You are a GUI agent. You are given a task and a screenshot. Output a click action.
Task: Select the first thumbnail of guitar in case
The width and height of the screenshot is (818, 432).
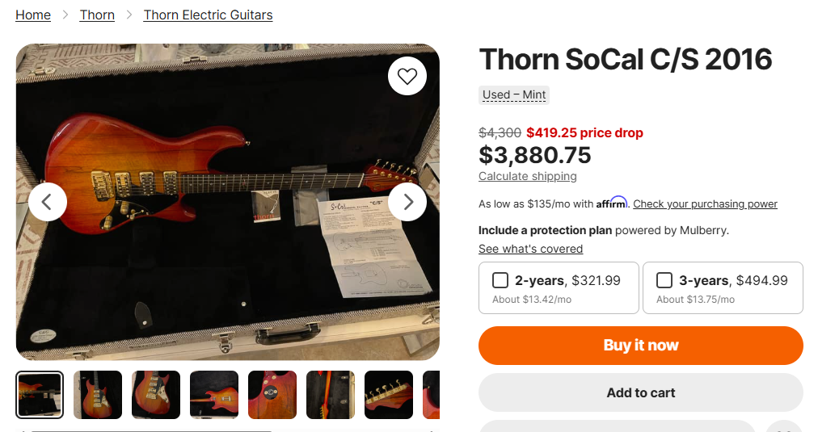(40, 395)
